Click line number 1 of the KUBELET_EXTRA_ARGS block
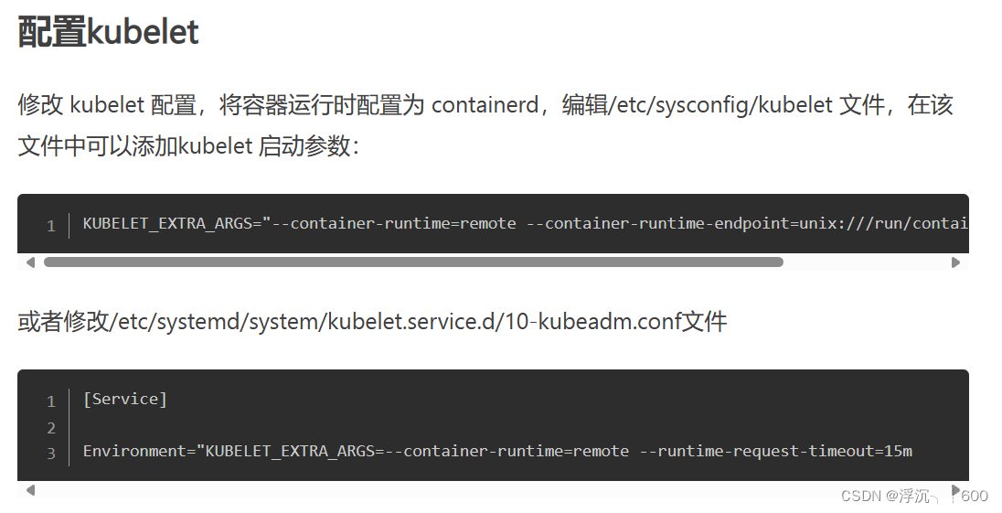Viewport: 1002px width, 513px height. [51, 226]
